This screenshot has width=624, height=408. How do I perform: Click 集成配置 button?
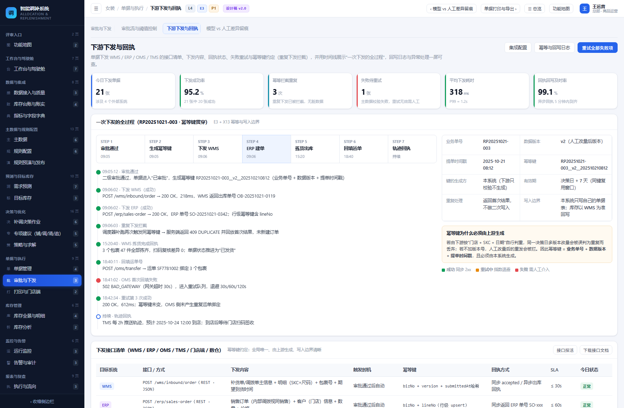click(518, 48)
